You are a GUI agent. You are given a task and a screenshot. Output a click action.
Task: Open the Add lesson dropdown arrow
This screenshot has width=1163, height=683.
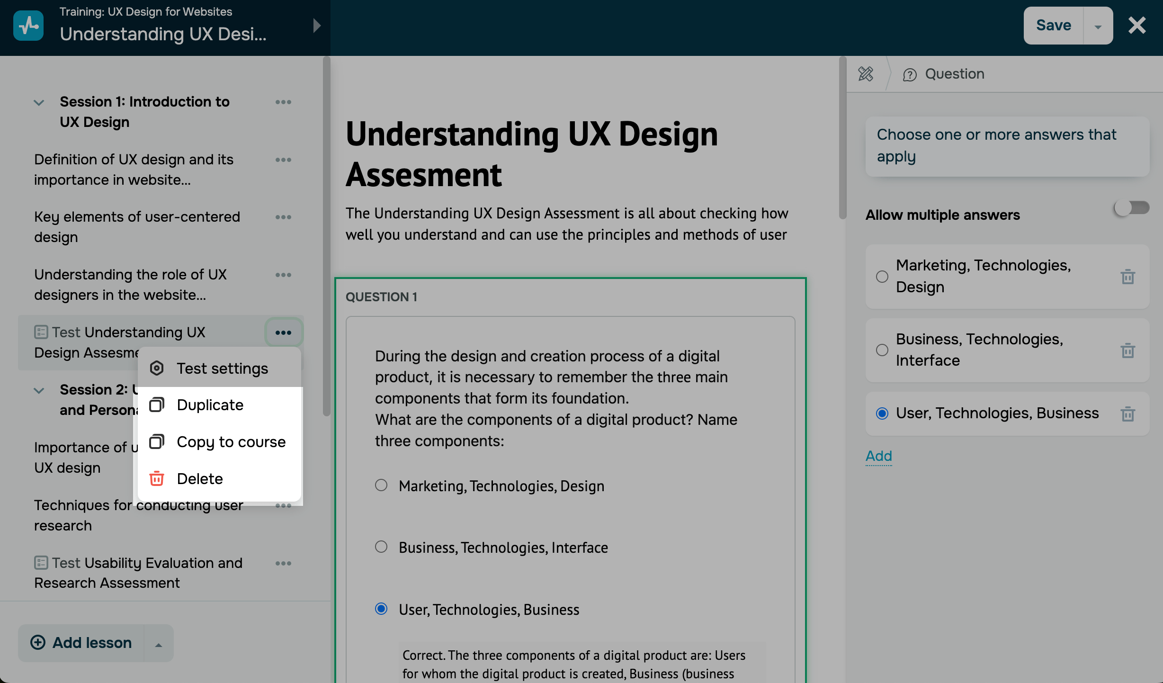pyautogui.click(x=159, y=644)
